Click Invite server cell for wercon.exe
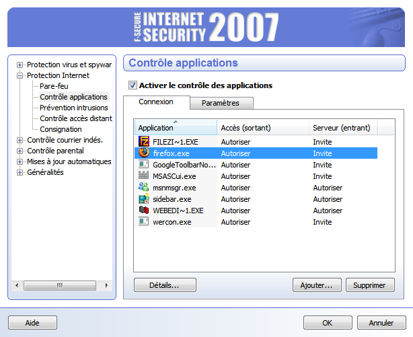 point(322,222)
